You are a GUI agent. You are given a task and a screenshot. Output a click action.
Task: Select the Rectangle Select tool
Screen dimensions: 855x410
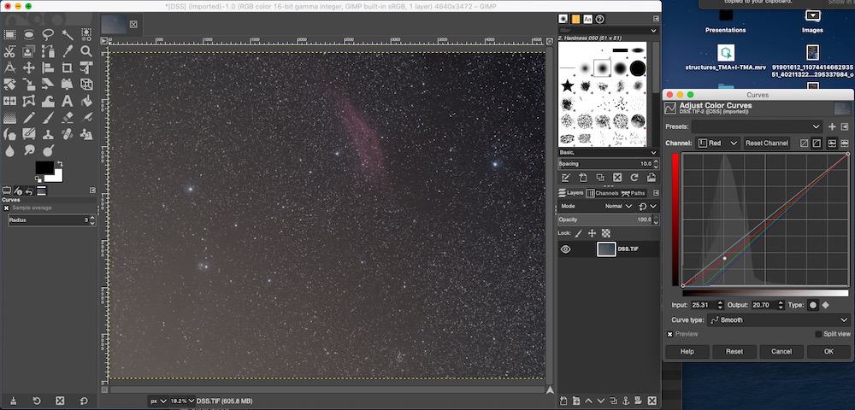[10, 35]
